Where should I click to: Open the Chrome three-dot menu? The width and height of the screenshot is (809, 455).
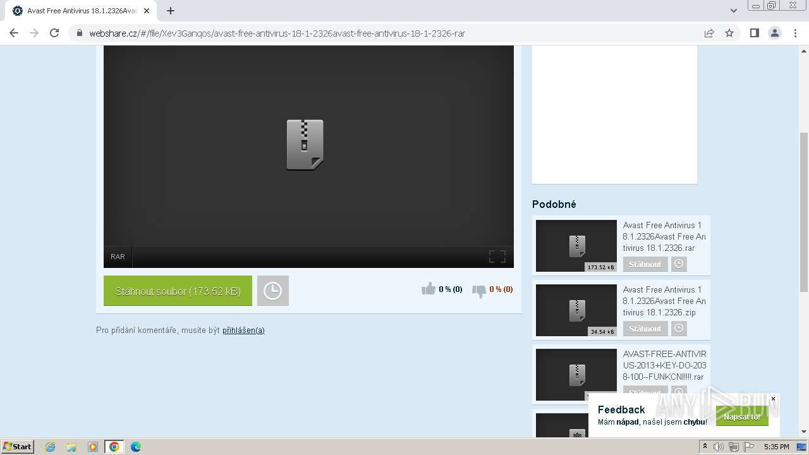point(795,33)
